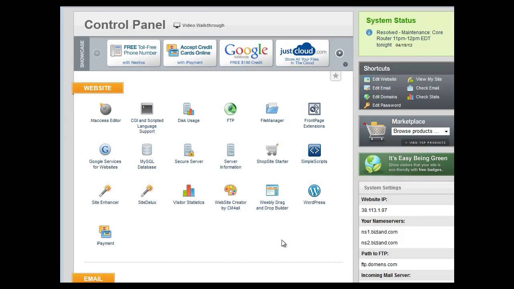Open the FREE Toll-Free Phone Number ad
Screen dimensions: 514x289
pos(134,53)
